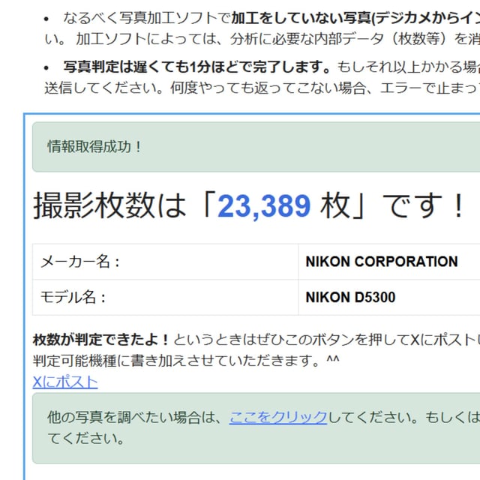Click the blue 23,389 shot count number
The height and width of the screenshot is (480, 480).
(263, 205)
